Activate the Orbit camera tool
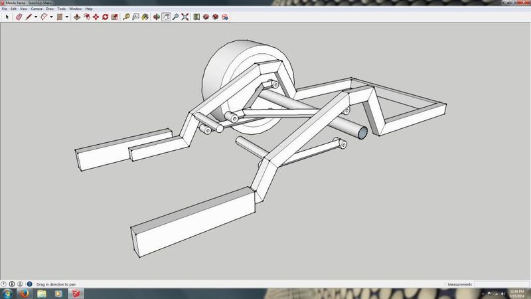Screen dimensions: 531x299 [x=157, y=17]
